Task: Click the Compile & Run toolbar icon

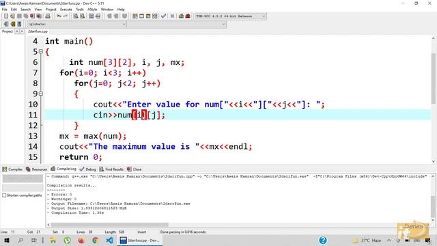Action: [148, 16]
